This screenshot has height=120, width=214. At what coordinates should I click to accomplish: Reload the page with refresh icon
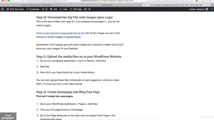(149, 1)
